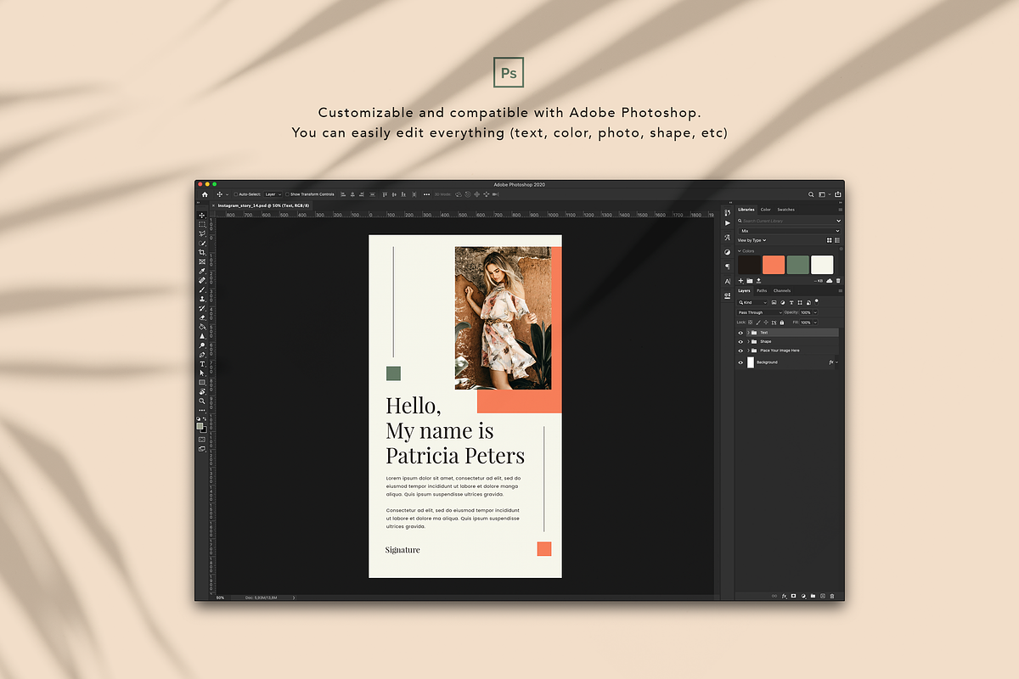Add content with Libraries plus icon
This screenshot has height=679, width=1019.
(740, 281)
